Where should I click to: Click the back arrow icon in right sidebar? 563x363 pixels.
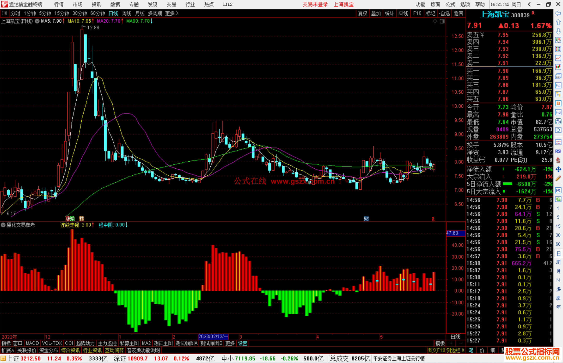tap(558, 13)
